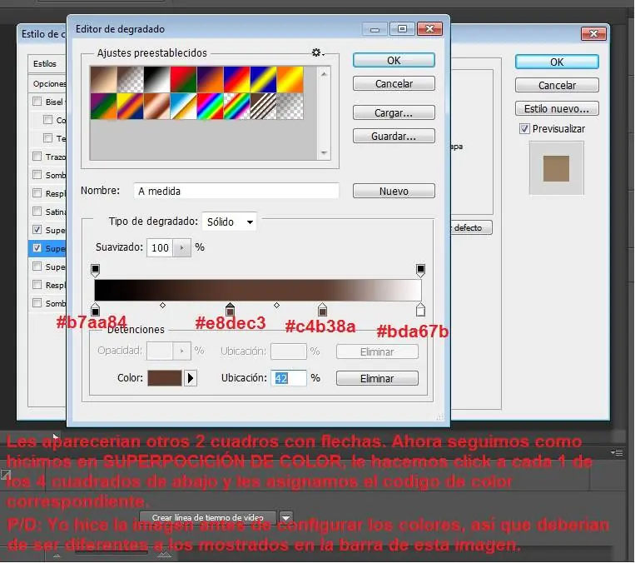Select the left opacity stop above gradient bar
Screen dimensions: 635x563
coord(95,270)
